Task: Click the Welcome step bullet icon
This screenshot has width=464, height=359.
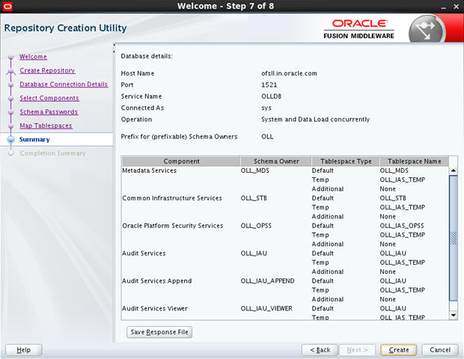Action: click(x=11, y=57)
